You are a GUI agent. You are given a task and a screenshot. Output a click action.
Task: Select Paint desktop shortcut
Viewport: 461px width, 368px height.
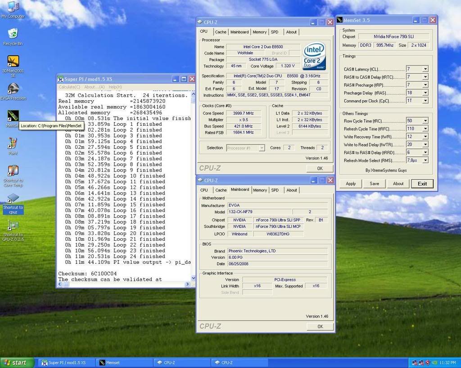coord(13,146)
